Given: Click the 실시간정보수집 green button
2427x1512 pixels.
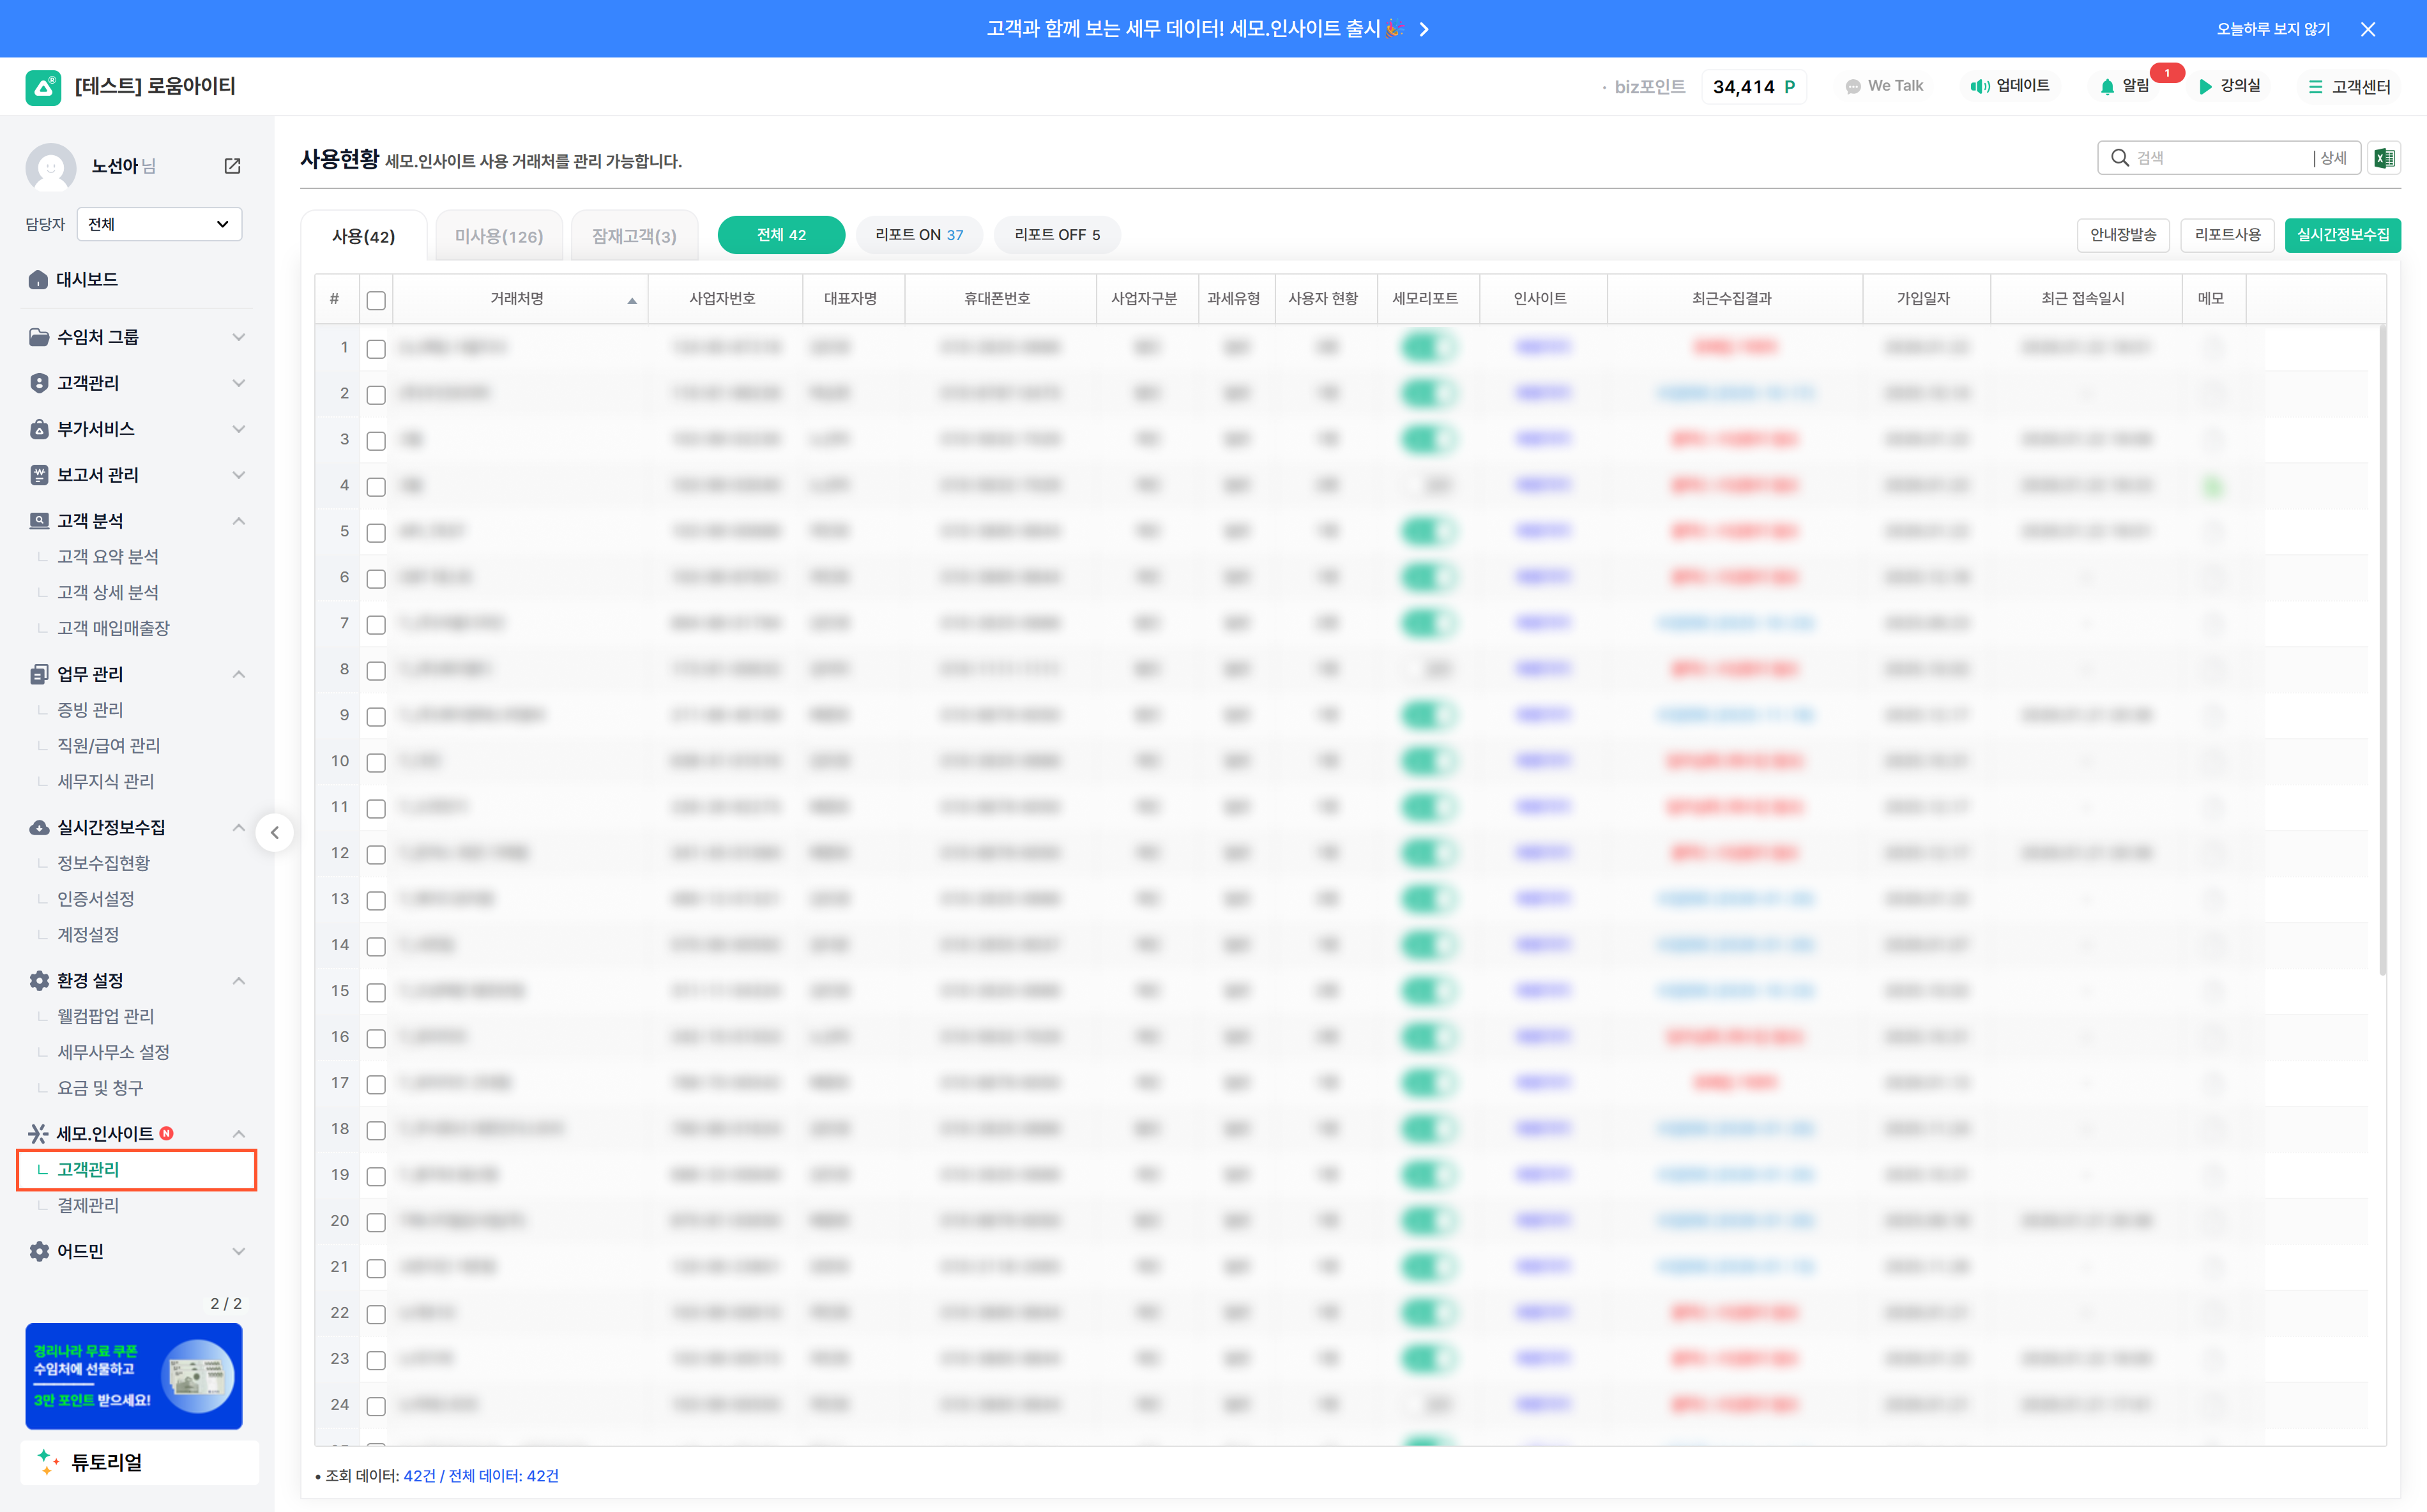Looking at the screenshot, I should [2342, 235].
